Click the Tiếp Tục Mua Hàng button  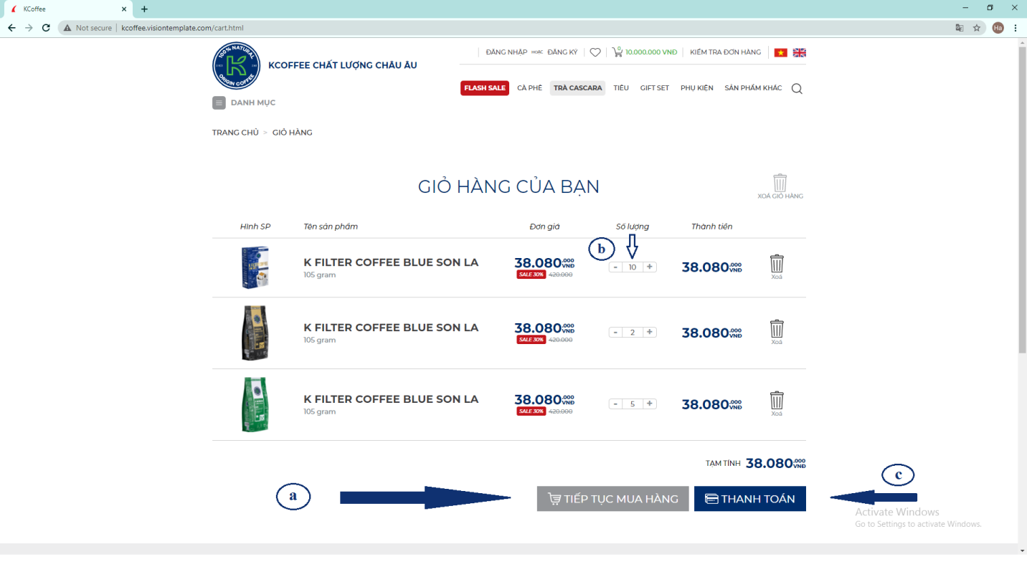(x=612, y=499)
